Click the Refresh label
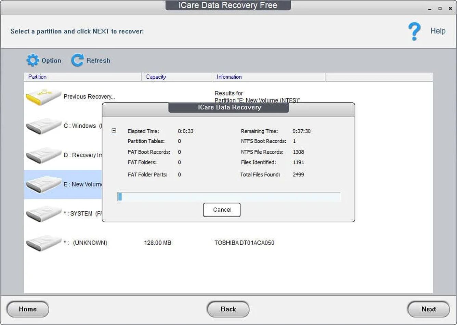457x325 pixels. click(x=98, y=61)
